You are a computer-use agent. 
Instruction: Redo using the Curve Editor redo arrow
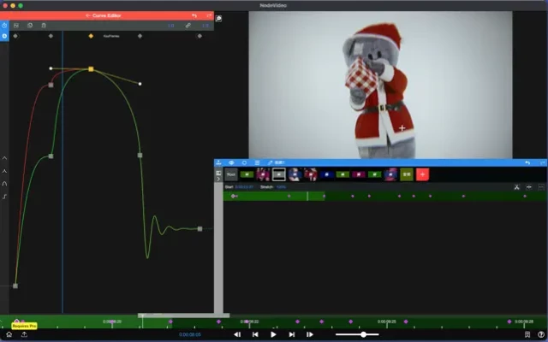click(x=208, y=15)
